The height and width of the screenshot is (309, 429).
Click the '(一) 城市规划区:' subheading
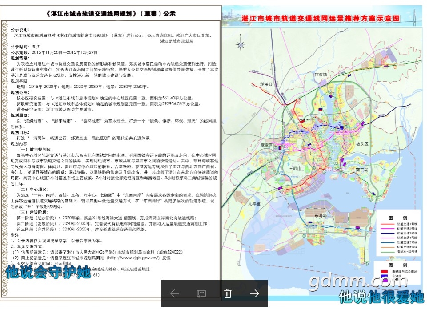(x=35, y=150)
